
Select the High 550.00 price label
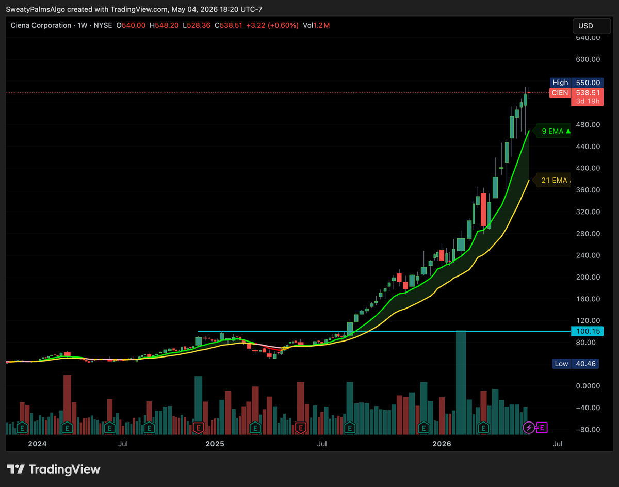tap(577, 83)
